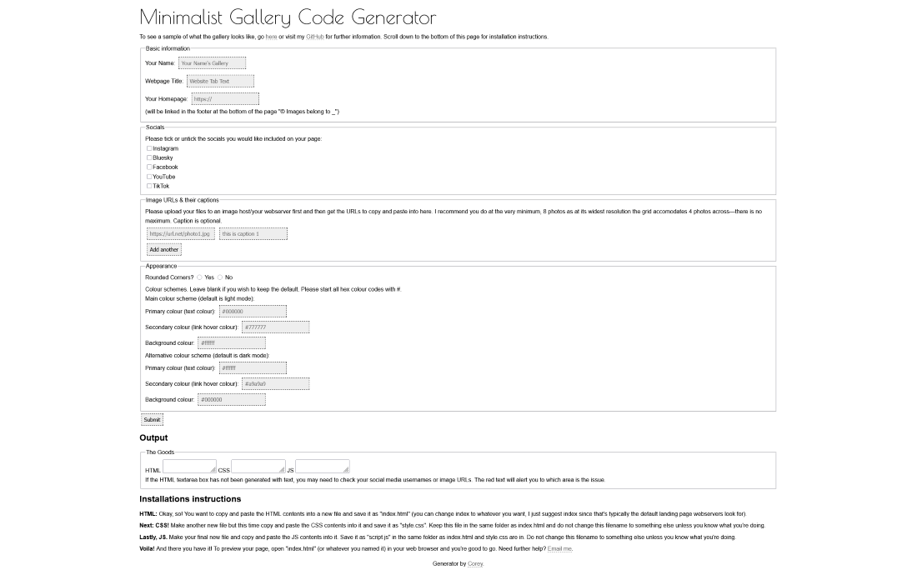Click the Add another button
917x575 pixels.
coord(163,249)
